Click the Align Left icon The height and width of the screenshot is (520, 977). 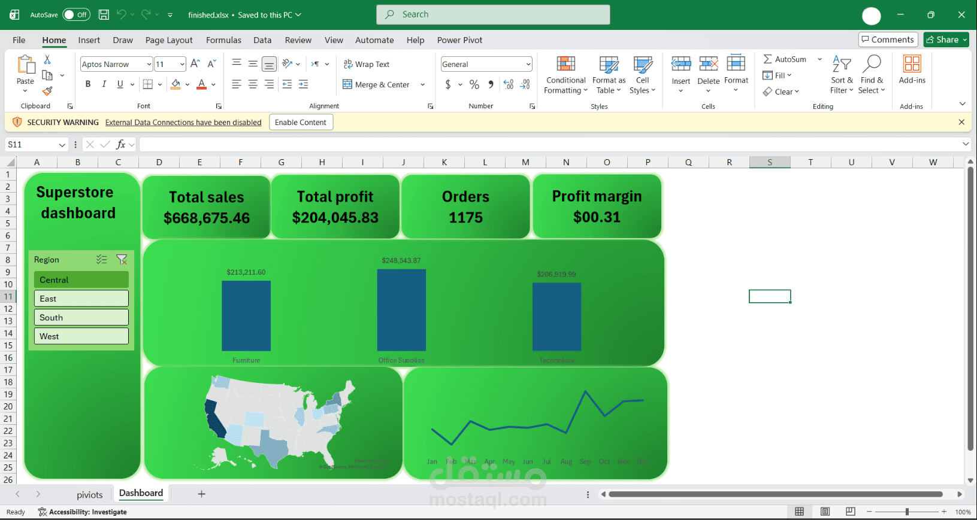tap(237, 84)
